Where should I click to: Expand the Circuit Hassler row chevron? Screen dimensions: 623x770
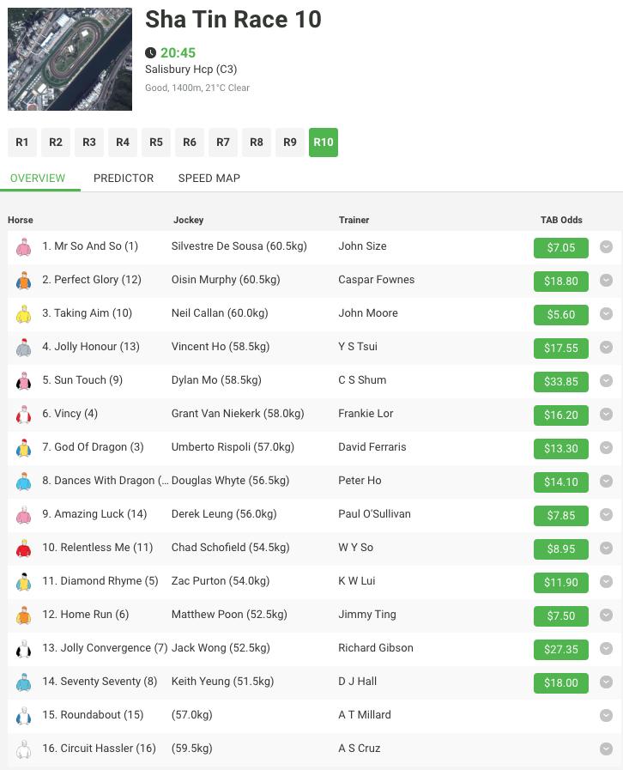pyautogui.click(x=606, y=749)
